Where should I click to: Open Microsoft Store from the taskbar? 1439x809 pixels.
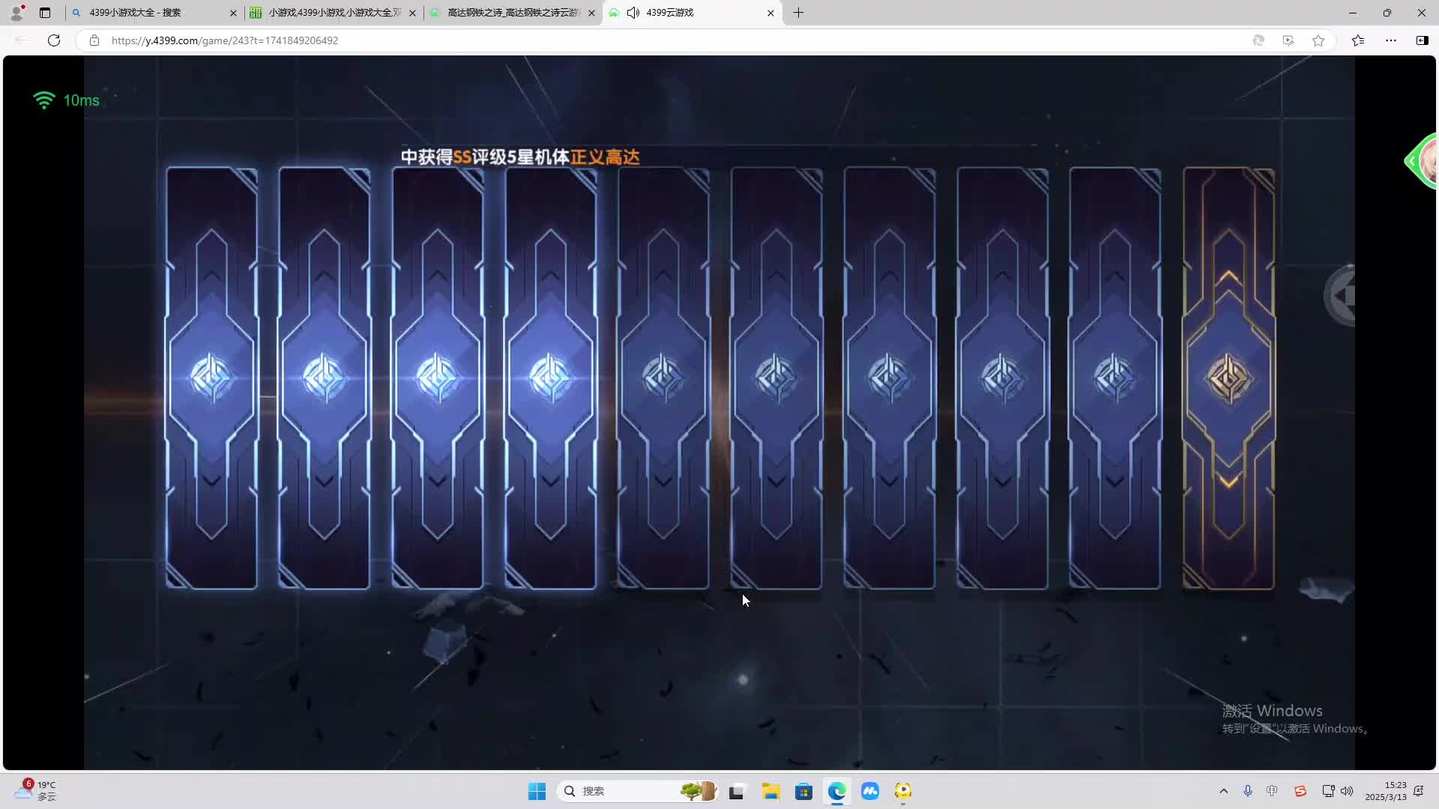(x=804, y=791)
